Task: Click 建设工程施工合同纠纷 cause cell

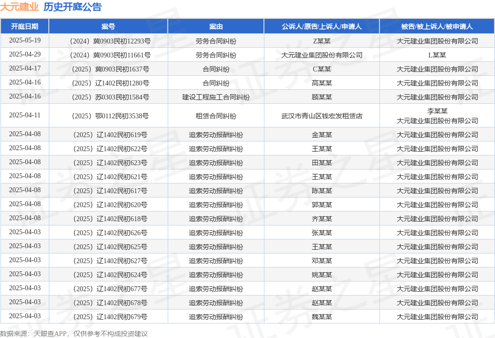Action: coord(216,97)
